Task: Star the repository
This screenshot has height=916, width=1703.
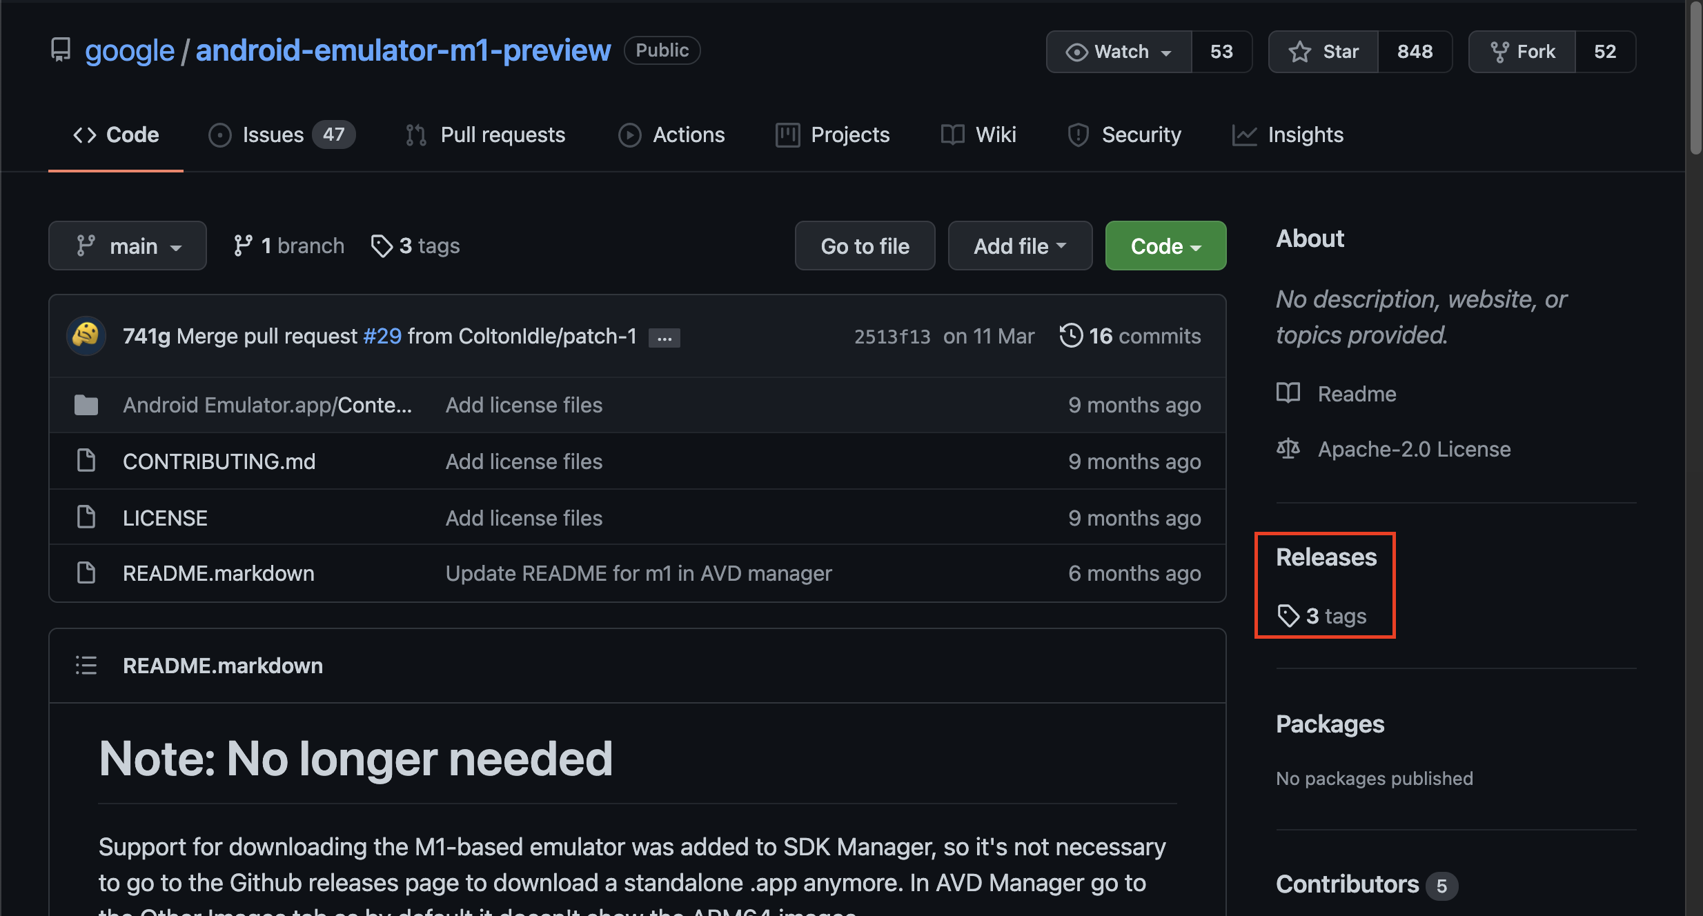Action: point(1323,52)
